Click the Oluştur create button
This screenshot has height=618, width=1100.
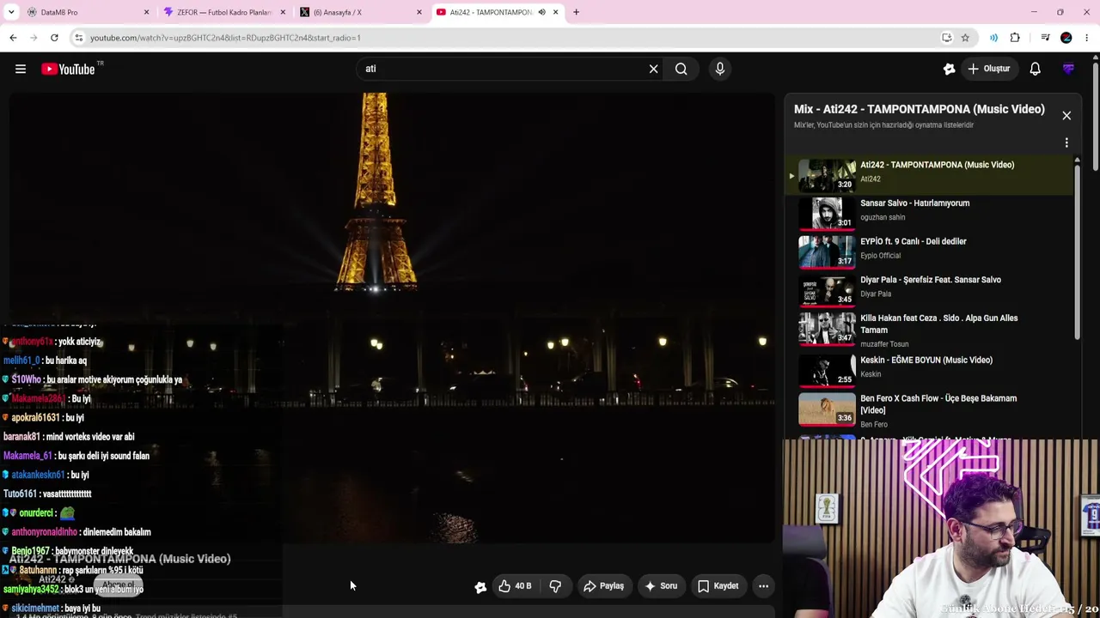tap(988, 69)
